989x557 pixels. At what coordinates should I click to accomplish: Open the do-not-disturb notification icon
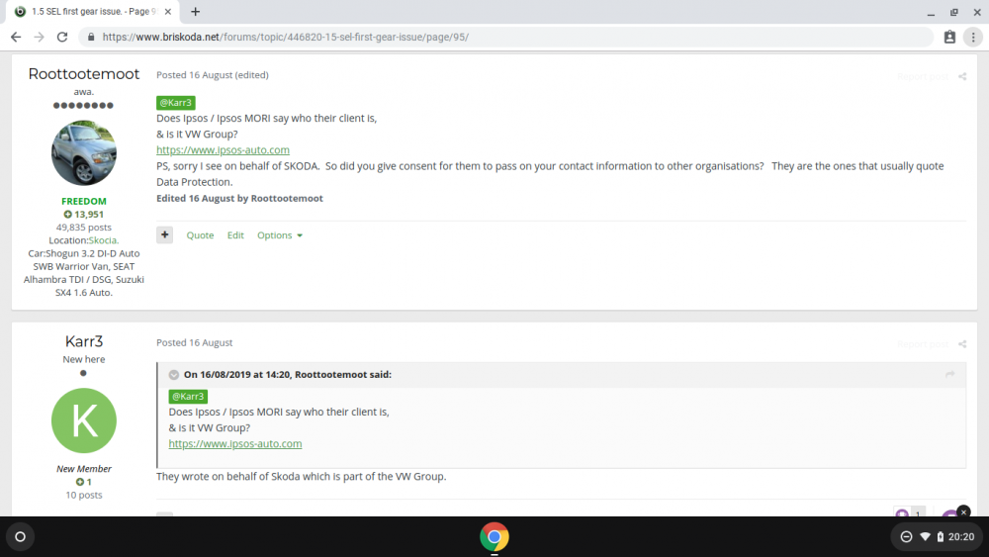pos(906,537)
